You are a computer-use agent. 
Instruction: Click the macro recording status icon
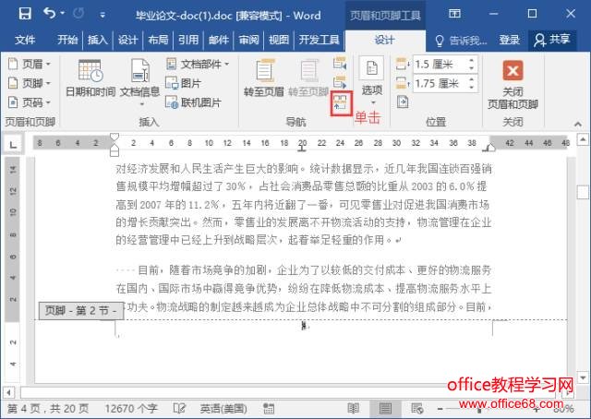pos(269,409)
